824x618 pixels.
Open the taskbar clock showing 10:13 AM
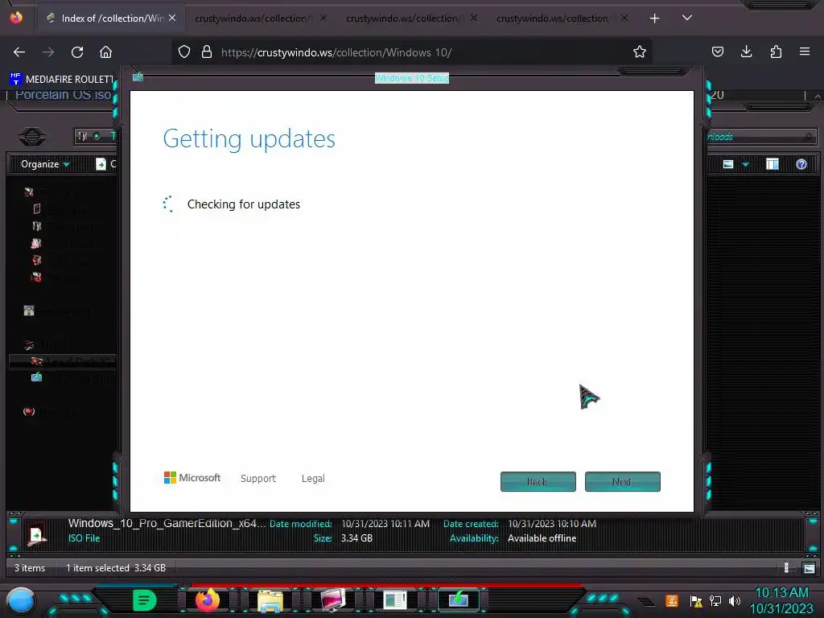tap(781, 600)
